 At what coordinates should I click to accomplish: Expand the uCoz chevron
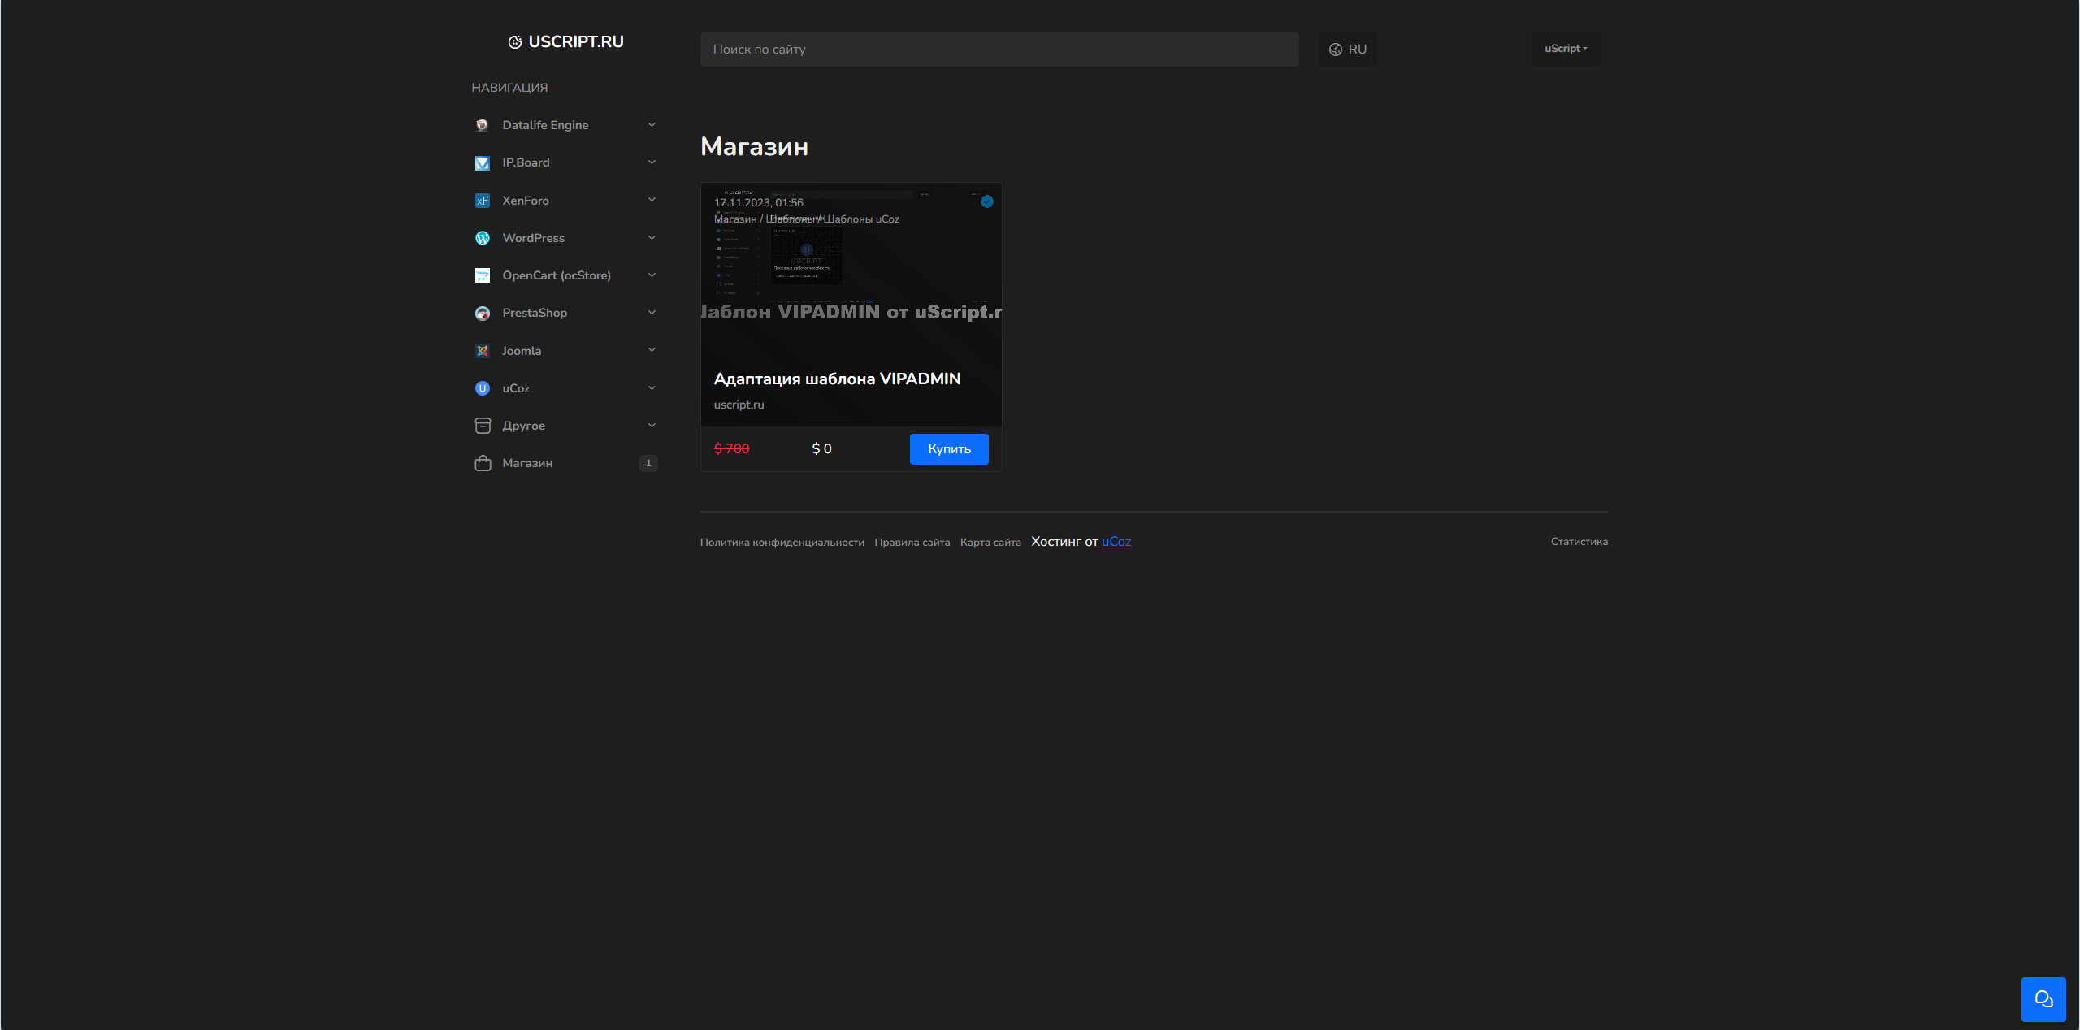click(x=652, y=388)
